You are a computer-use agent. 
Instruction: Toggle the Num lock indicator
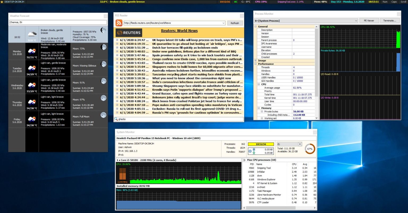point(385,2)
